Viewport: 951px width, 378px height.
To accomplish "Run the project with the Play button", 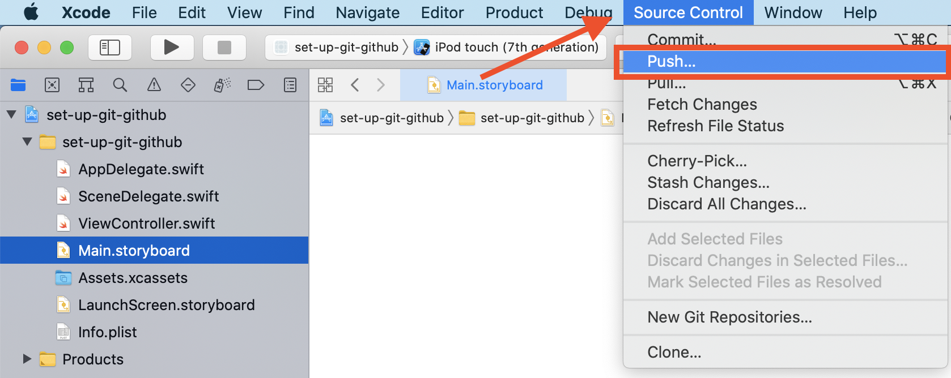I will coord(172,48).
